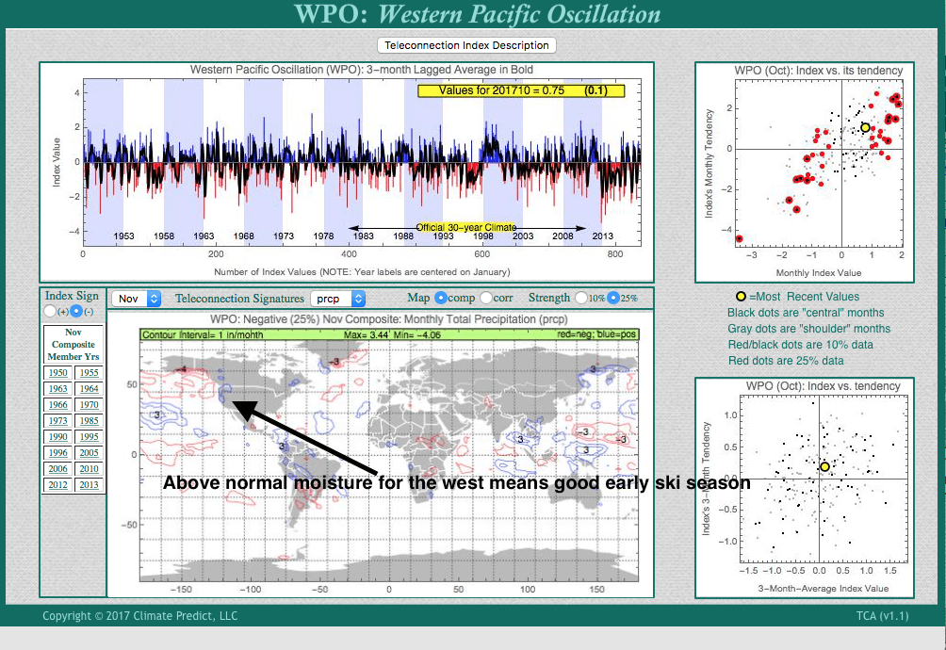Click the 1953 year label on time series
The width and height of the screenshot is (946, 650).
pos(123,236)
